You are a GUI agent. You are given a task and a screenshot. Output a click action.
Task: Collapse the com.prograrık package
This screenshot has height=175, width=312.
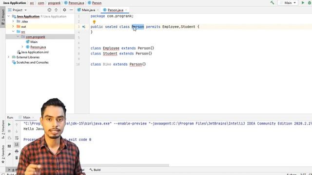click(18, 37)
